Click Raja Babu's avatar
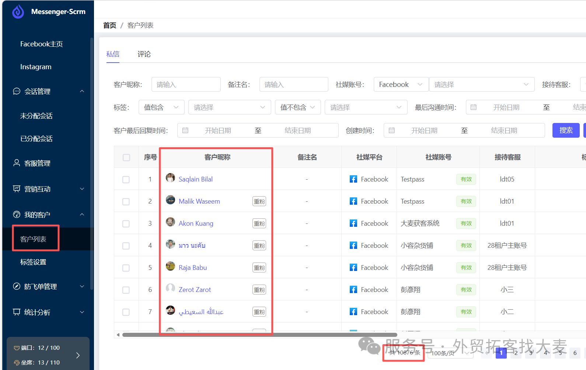The height and width of the screenshot is (370, 586). [170, 266]
